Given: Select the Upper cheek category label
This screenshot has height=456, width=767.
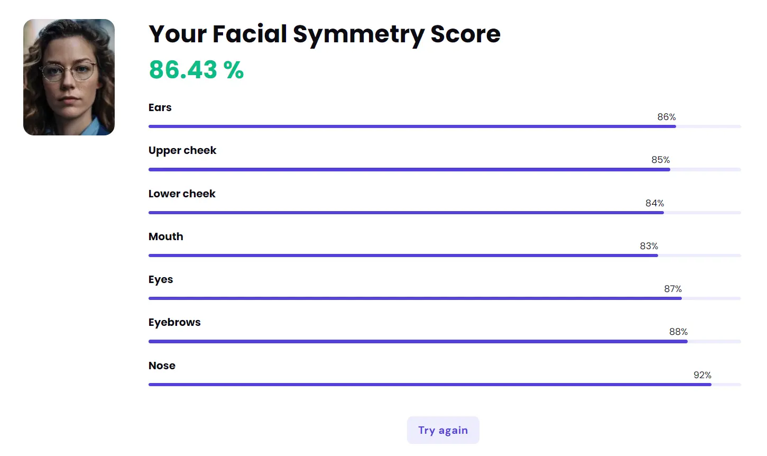Looking at the screenshot, I should pyautogui.click(x=182, y=150).
